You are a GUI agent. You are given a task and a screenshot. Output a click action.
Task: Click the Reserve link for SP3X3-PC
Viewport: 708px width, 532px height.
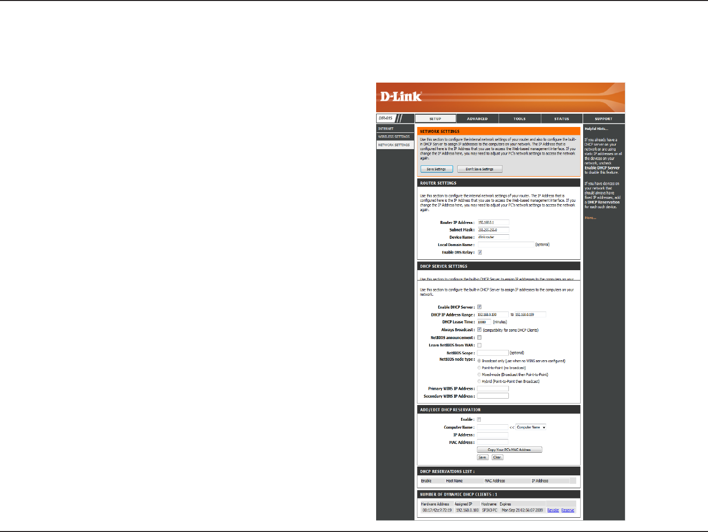point(568,510)
